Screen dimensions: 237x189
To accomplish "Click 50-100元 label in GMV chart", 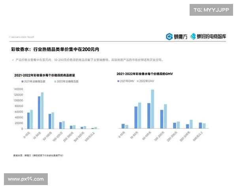I will point(147,135).
